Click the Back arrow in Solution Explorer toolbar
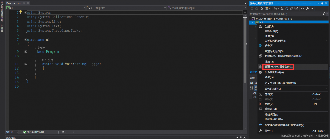330x139 pixels. [x=252, y=8]
